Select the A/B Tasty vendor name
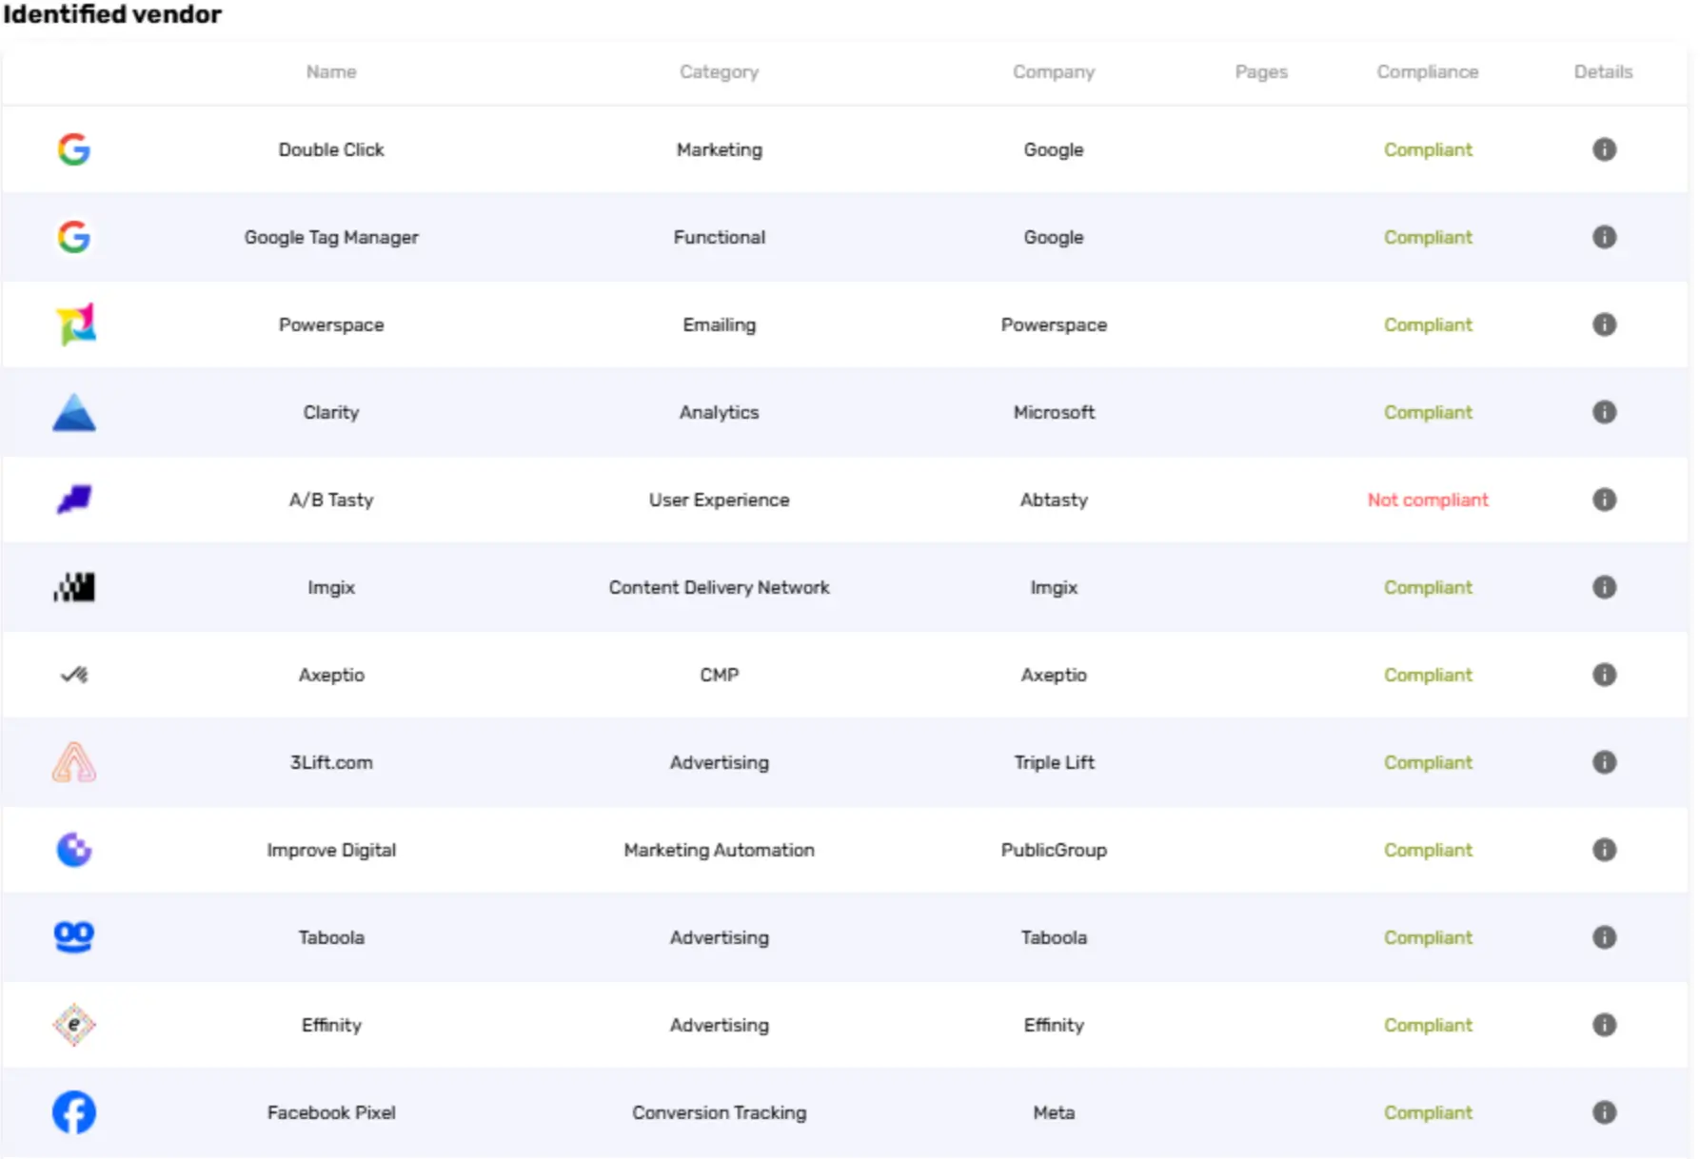Screen dimensions: 1700x1159 331,500
